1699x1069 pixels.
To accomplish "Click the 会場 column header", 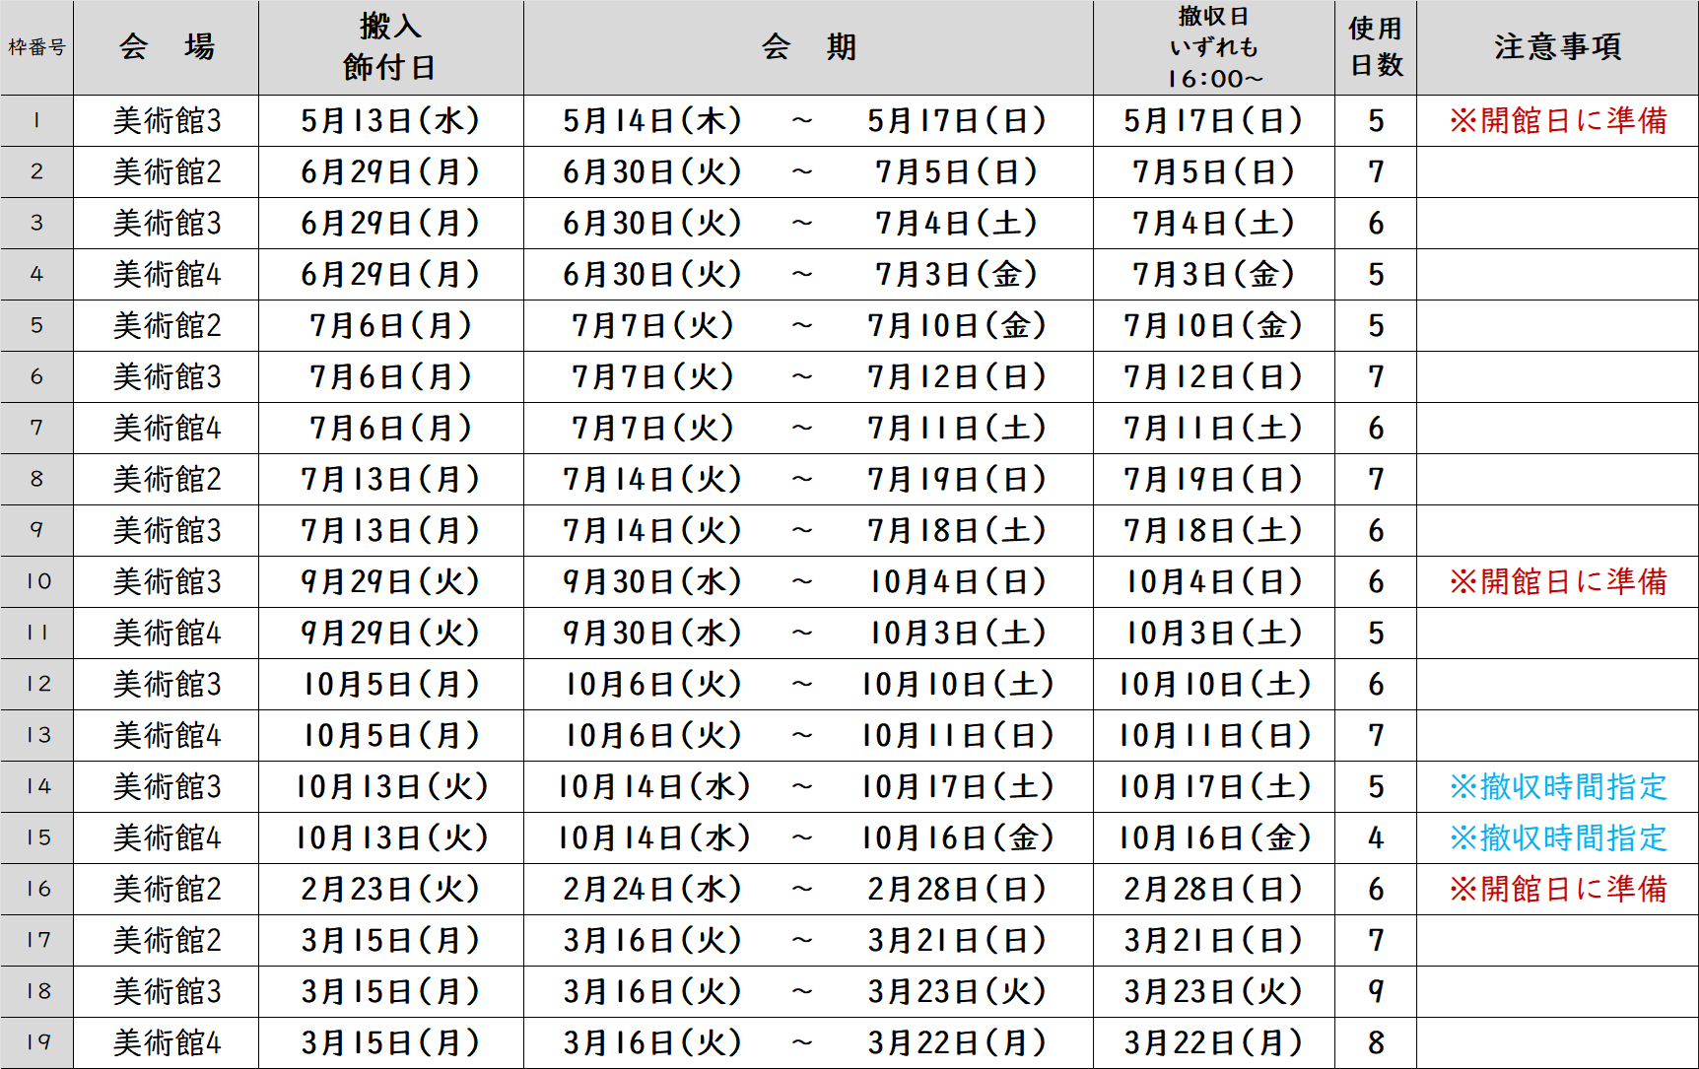I will 166,46.
